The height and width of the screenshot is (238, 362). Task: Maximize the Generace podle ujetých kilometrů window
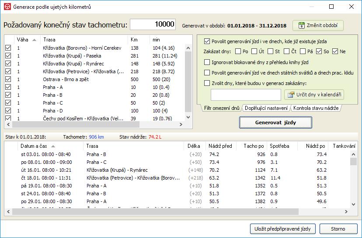tap(331, 7)
